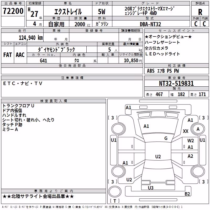Click the model code DBA-NT32

150,24
